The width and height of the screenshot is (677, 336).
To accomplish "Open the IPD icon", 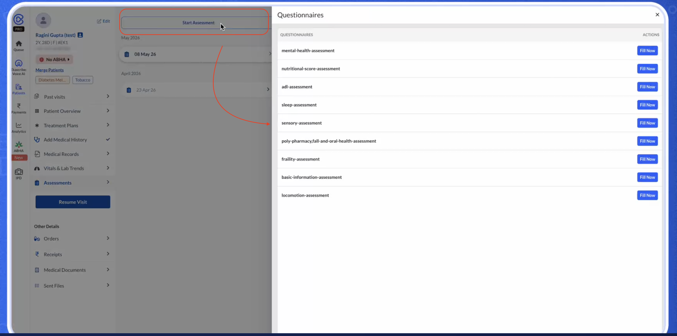I will [19, 172].
